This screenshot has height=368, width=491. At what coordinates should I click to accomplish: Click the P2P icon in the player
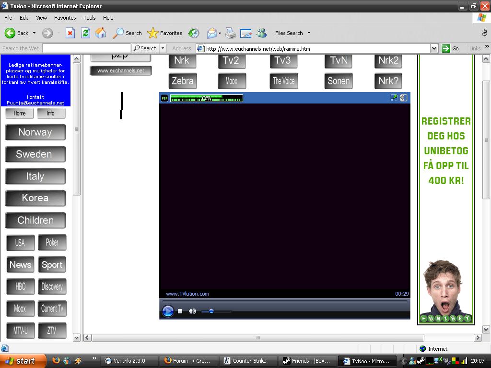coord(164,98)
